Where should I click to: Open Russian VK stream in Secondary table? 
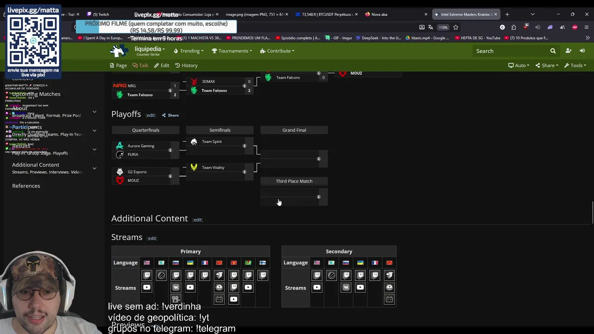coord(346,288)
